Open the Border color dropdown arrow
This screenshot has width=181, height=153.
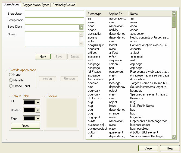[x=38, y=110]
